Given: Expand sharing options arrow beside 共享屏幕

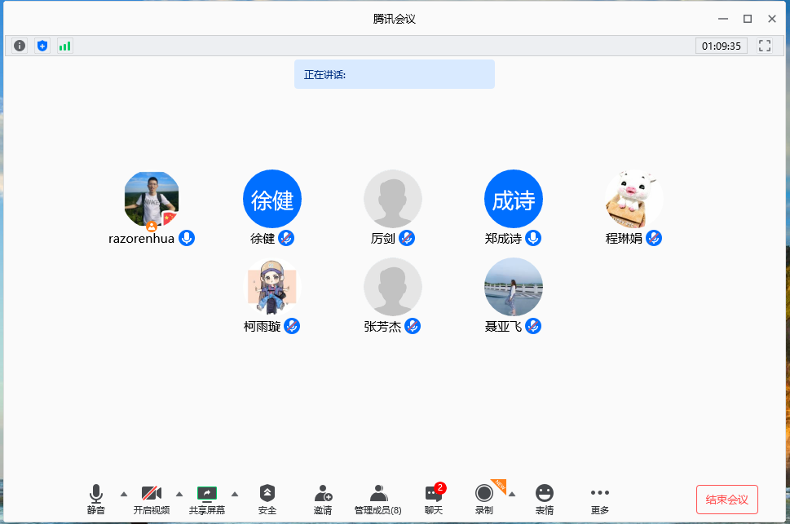Looking at the screenshot, I should click(235, 494).
